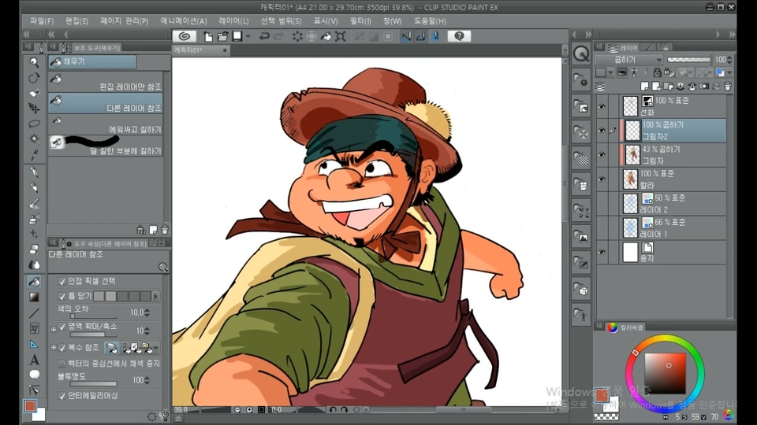Adjust 색의 오차 value stepper
The image size is (757, 425).
click(147, 312)
